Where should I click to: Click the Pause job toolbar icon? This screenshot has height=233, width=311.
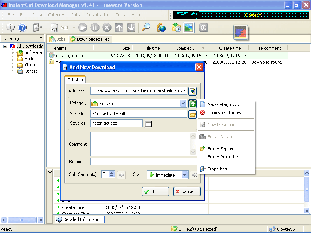[x=95, y=27]
